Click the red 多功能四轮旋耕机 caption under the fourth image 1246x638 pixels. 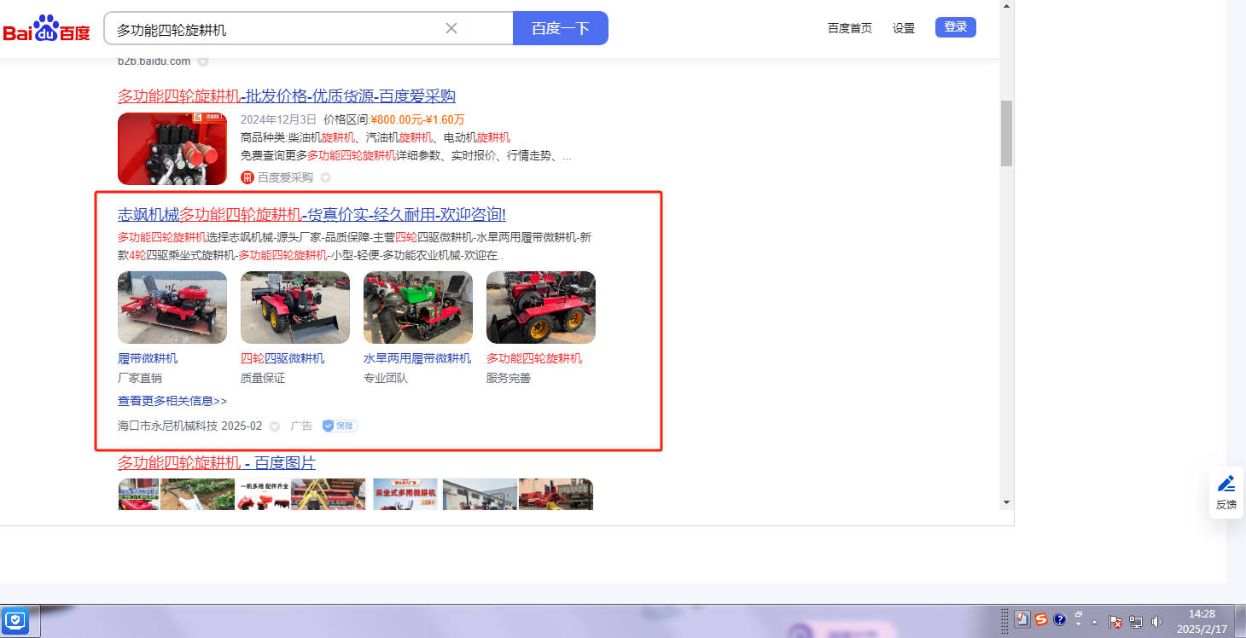point(534,358)
